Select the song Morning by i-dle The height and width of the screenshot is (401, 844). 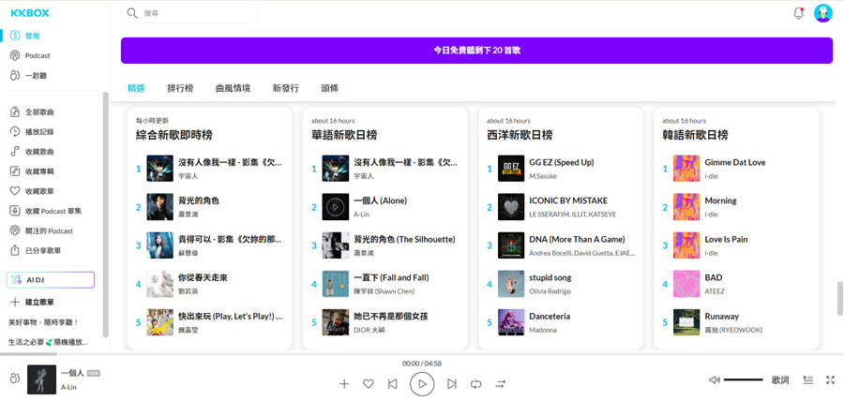pyautogui.click(x=720, y=200)
